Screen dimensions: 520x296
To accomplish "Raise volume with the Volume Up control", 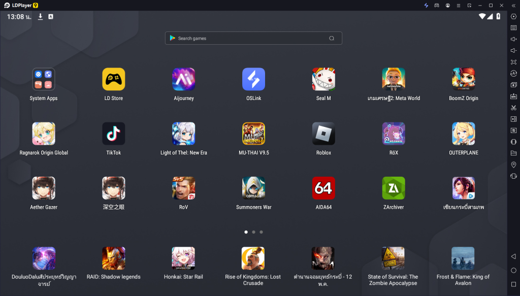I will pyautogui.click(x=513, y=39).
